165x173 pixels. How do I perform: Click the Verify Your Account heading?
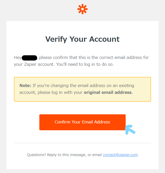click(82, 39)
